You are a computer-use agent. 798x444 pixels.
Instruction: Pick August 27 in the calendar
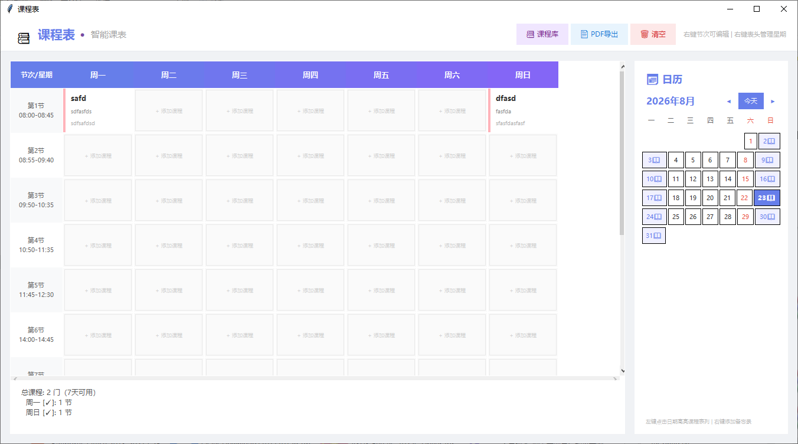[710, 217]
